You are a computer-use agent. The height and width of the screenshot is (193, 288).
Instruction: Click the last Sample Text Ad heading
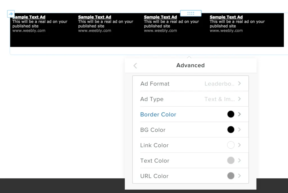(x=226, y=17)
